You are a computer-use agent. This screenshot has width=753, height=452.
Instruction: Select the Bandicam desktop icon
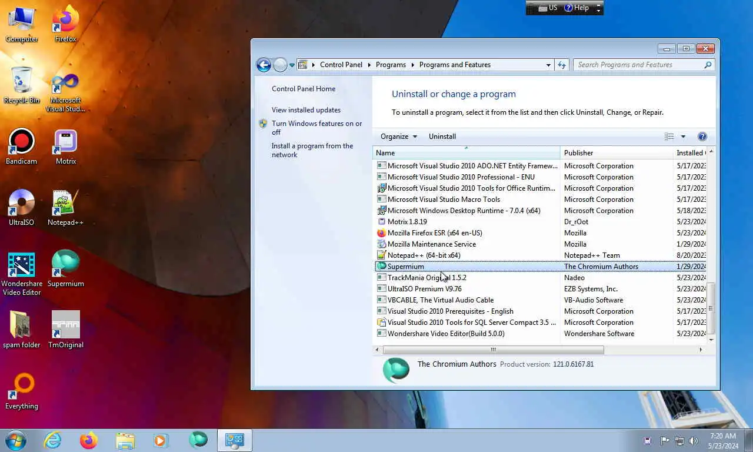coord(22,147)
